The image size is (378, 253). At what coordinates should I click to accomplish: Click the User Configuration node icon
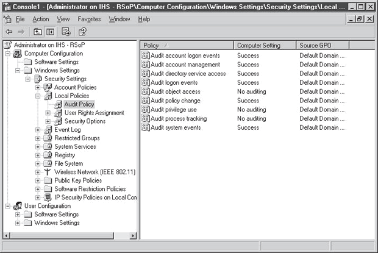pyautogui.click(x=18, y=206)
